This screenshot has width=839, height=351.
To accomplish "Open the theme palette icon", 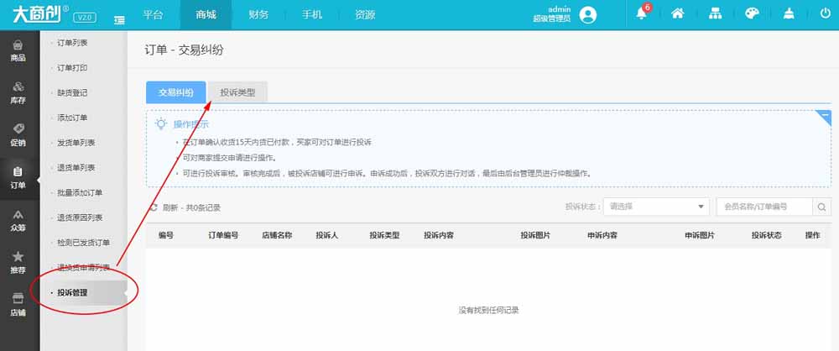I will pos(752,14).
